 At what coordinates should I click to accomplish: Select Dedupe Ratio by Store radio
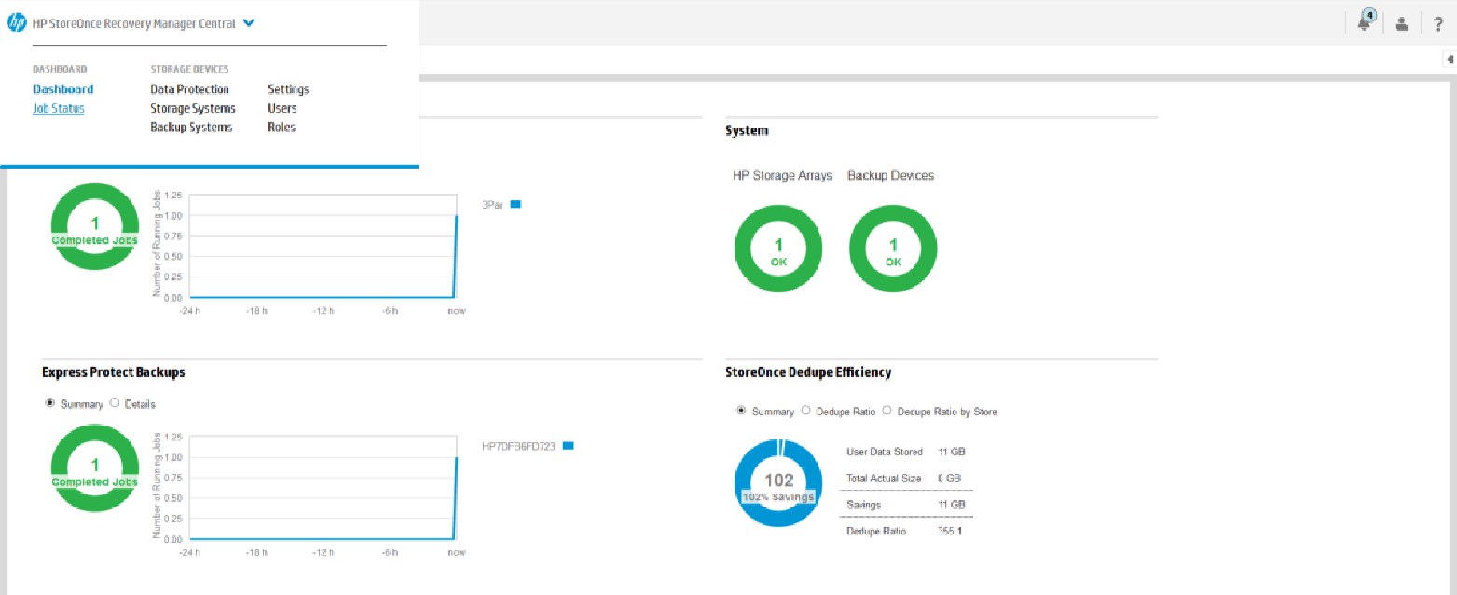[x=887, y=411]
